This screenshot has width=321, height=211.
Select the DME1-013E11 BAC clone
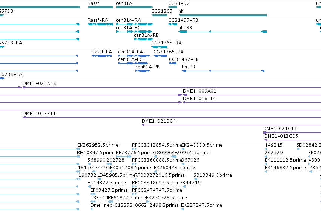[172, 118]
